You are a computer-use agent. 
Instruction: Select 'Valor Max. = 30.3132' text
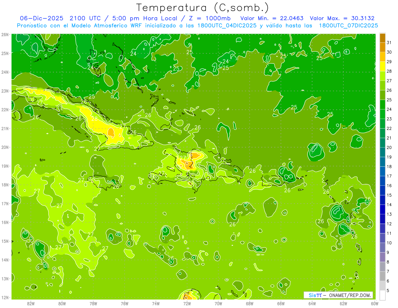[342, 18]
